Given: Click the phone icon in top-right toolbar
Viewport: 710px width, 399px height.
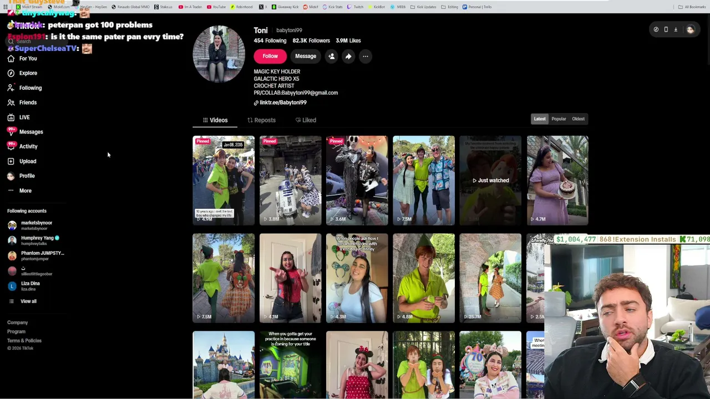Looking at the screenshot, I should click(x=666, y=29).
